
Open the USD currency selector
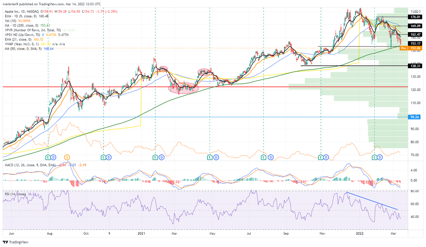pos(415,12)
